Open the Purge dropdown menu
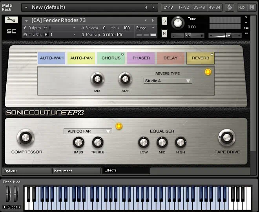Screen dimensions: 259x212 pos(153,28)
